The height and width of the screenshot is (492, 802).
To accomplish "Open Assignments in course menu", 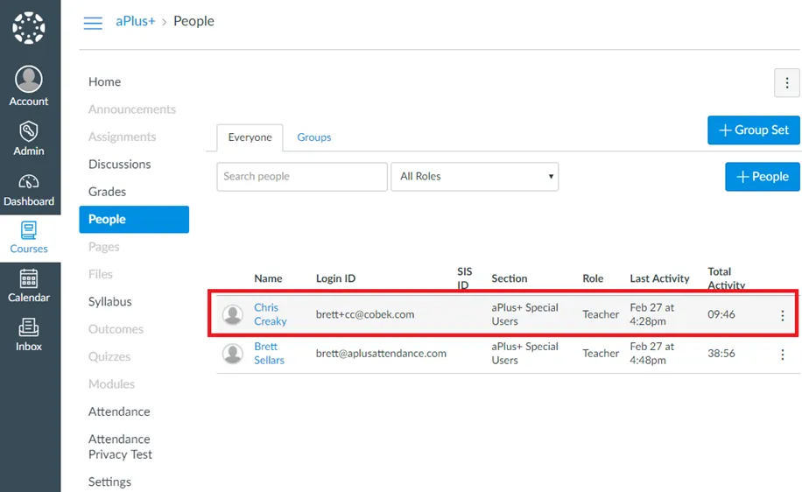I will 123,137.
